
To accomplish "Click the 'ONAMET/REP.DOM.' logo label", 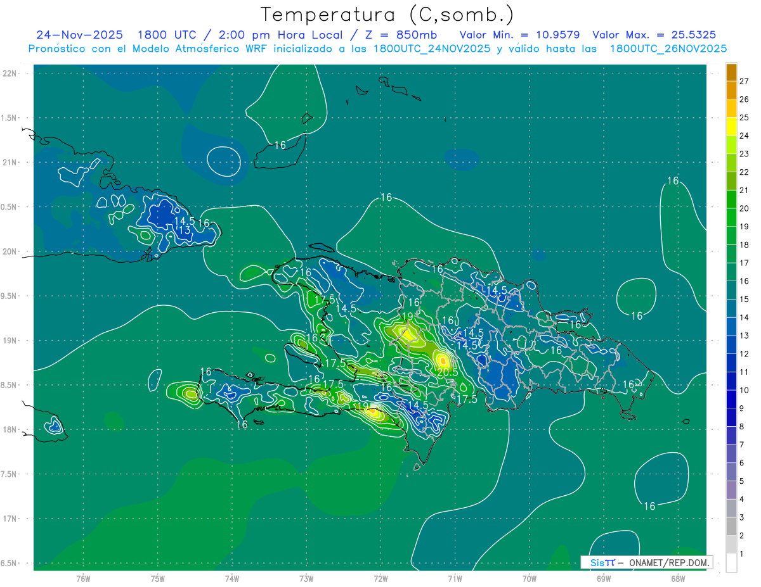I will 668,562.
